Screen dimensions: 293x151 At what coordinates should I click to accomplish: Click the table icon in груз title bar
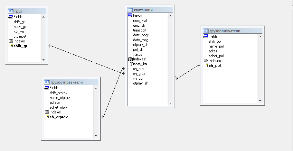[11, 11]
